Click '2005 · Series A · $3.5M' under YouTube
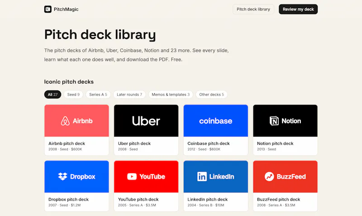The image size is (362, 216). coord(137,205)
